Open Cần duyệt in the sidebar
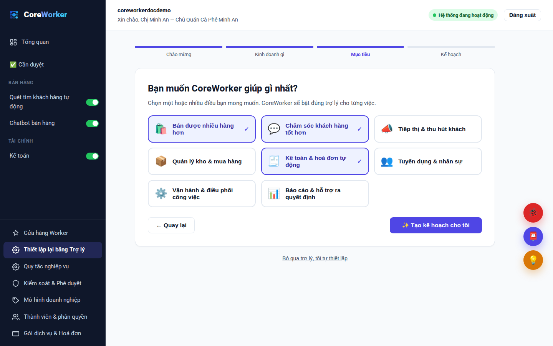This screenshot has width=553, height=346. point(53,65)
